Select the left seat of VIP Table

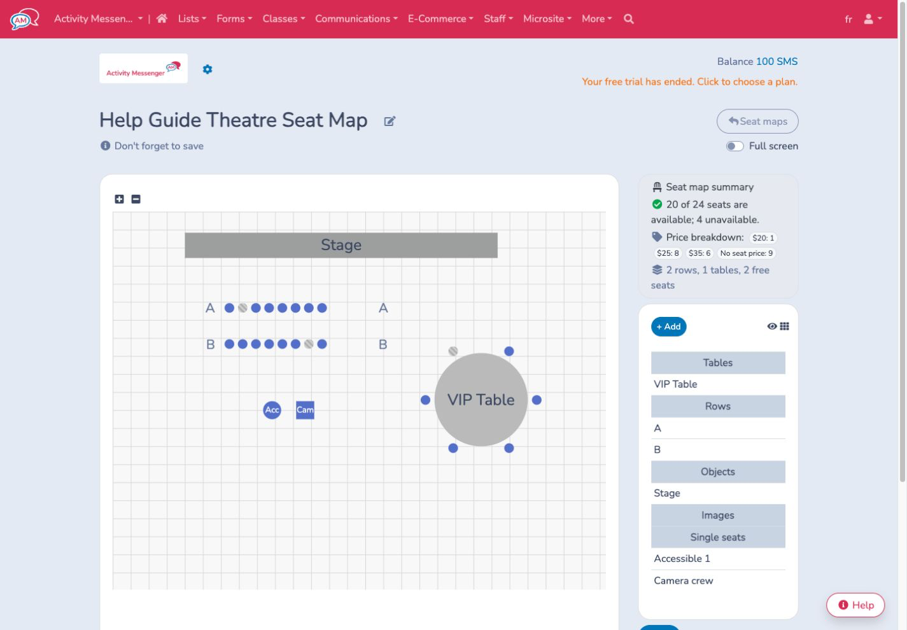point(425,400)
